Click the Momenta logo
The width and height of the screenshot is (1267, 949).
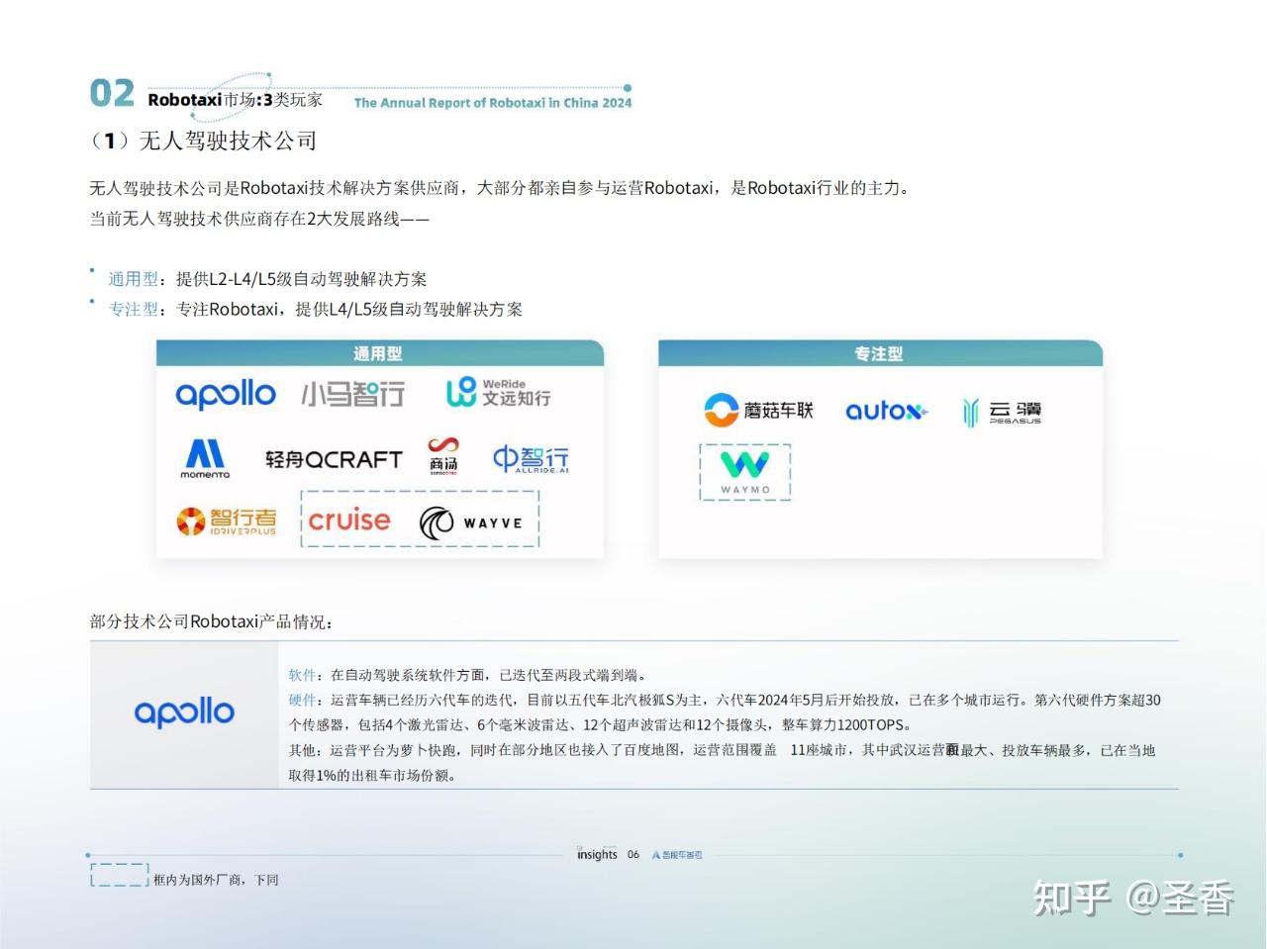204,458
